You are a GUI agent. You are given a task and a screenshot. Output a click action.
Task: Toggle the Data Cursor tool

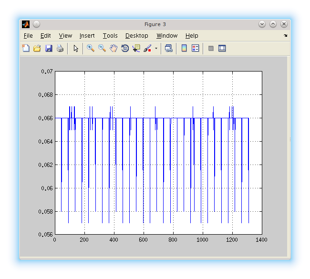point(136,48)
